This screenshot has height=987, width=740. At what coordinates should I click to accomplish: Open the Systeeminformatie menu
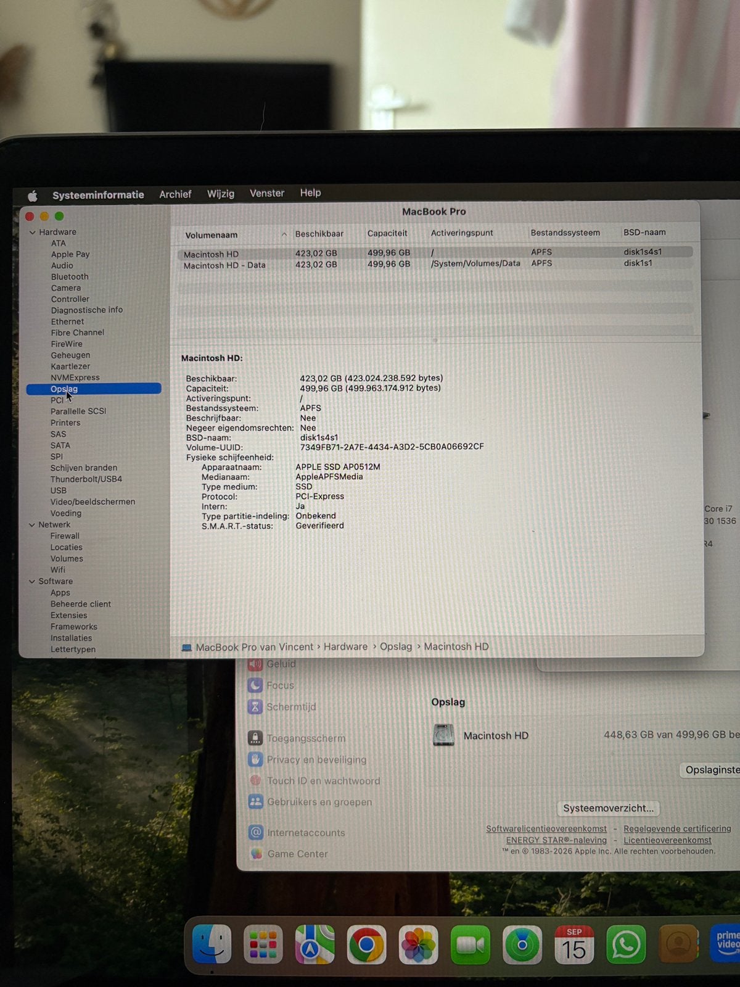click(98, 195)
